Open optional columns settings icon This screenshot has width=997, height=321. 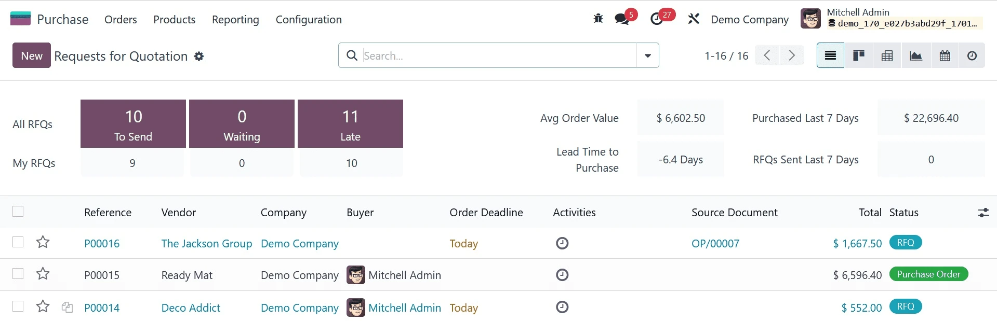tap(983, 213)
